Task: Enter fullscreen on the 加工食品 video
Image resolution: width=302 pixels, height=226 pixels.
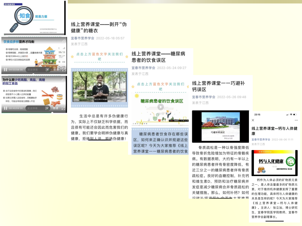Action: [63, 108]
